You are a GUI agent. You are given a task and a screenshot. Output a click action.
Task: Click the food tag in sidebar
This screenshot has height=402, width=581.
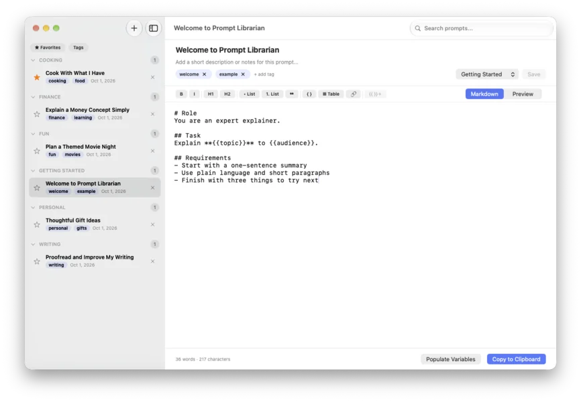(80, 81)
